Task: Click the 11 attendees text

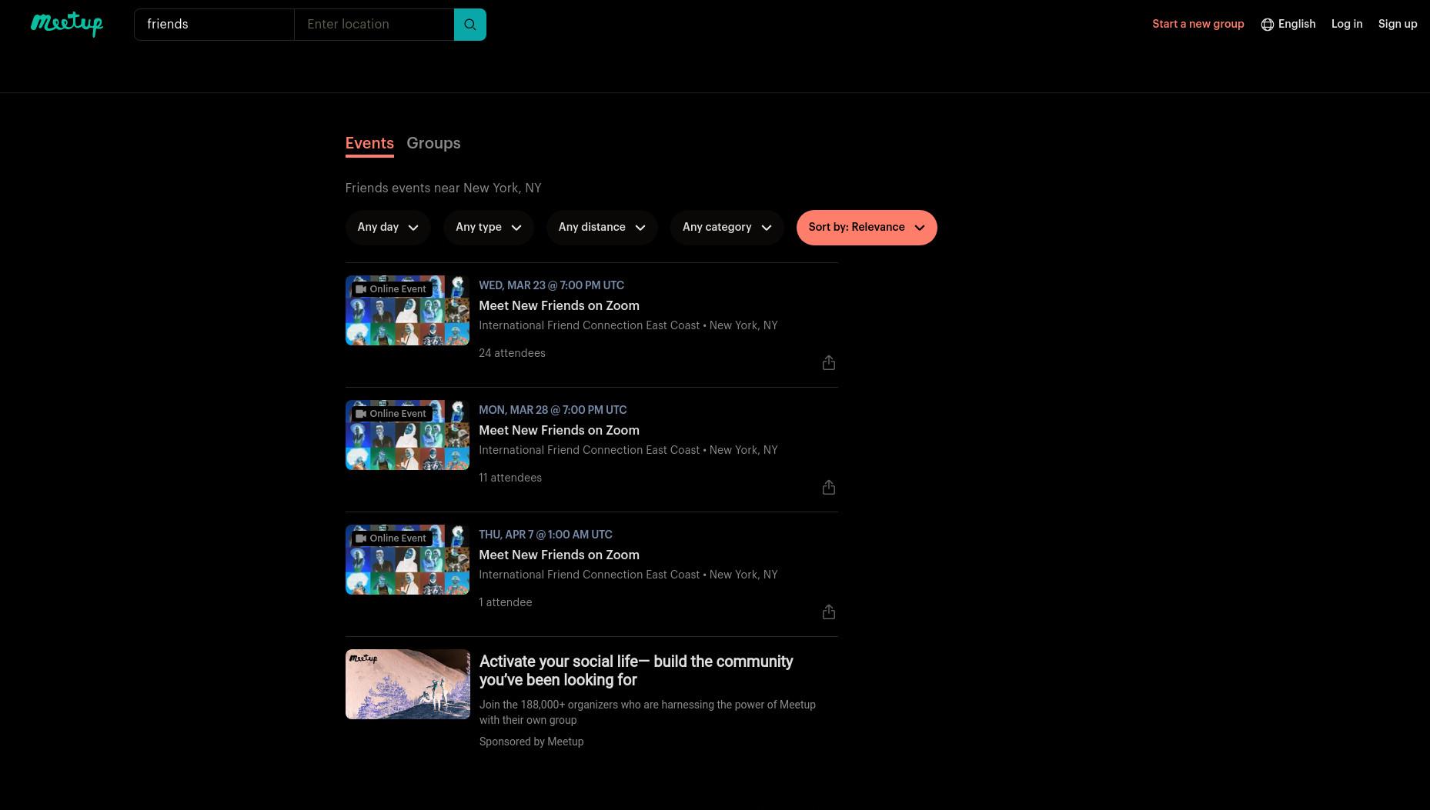Action: [510, 478]
